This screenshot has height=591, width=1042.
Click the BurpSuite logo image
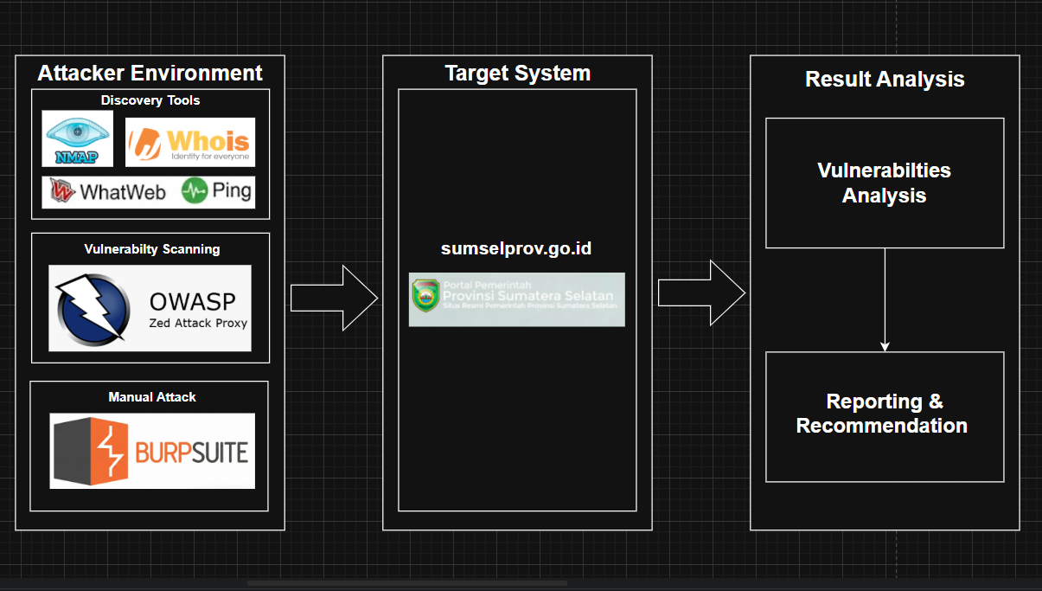pyautogui.click(x=152, y=451)
